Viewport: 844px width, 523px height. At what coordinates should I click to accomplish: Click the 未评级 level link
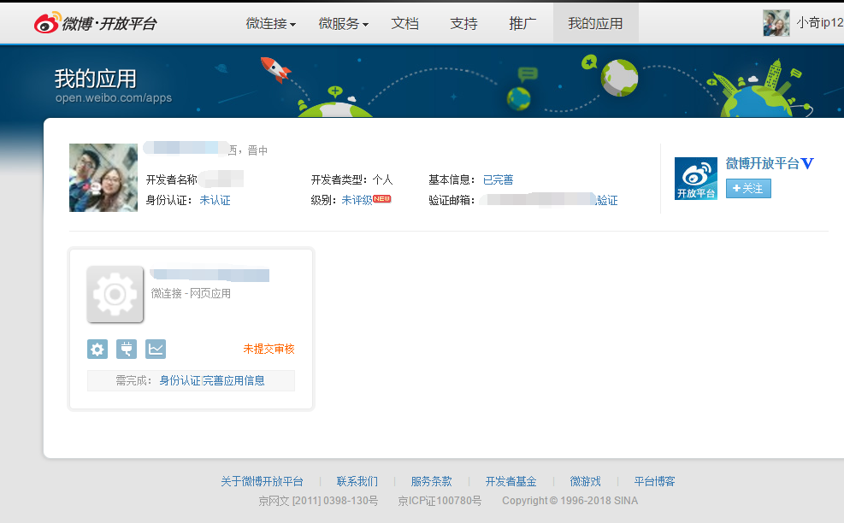(357, 200)
